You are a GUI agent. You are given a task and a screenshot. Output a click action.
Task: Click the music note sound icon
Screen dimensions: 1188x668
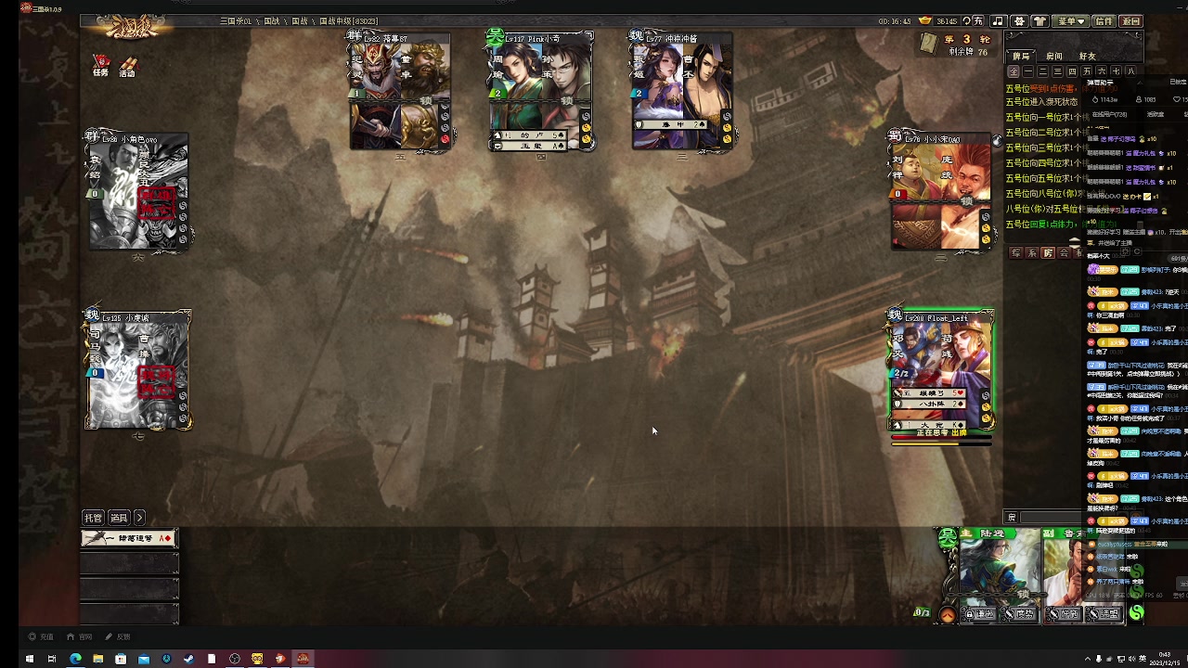pos(998,20)
